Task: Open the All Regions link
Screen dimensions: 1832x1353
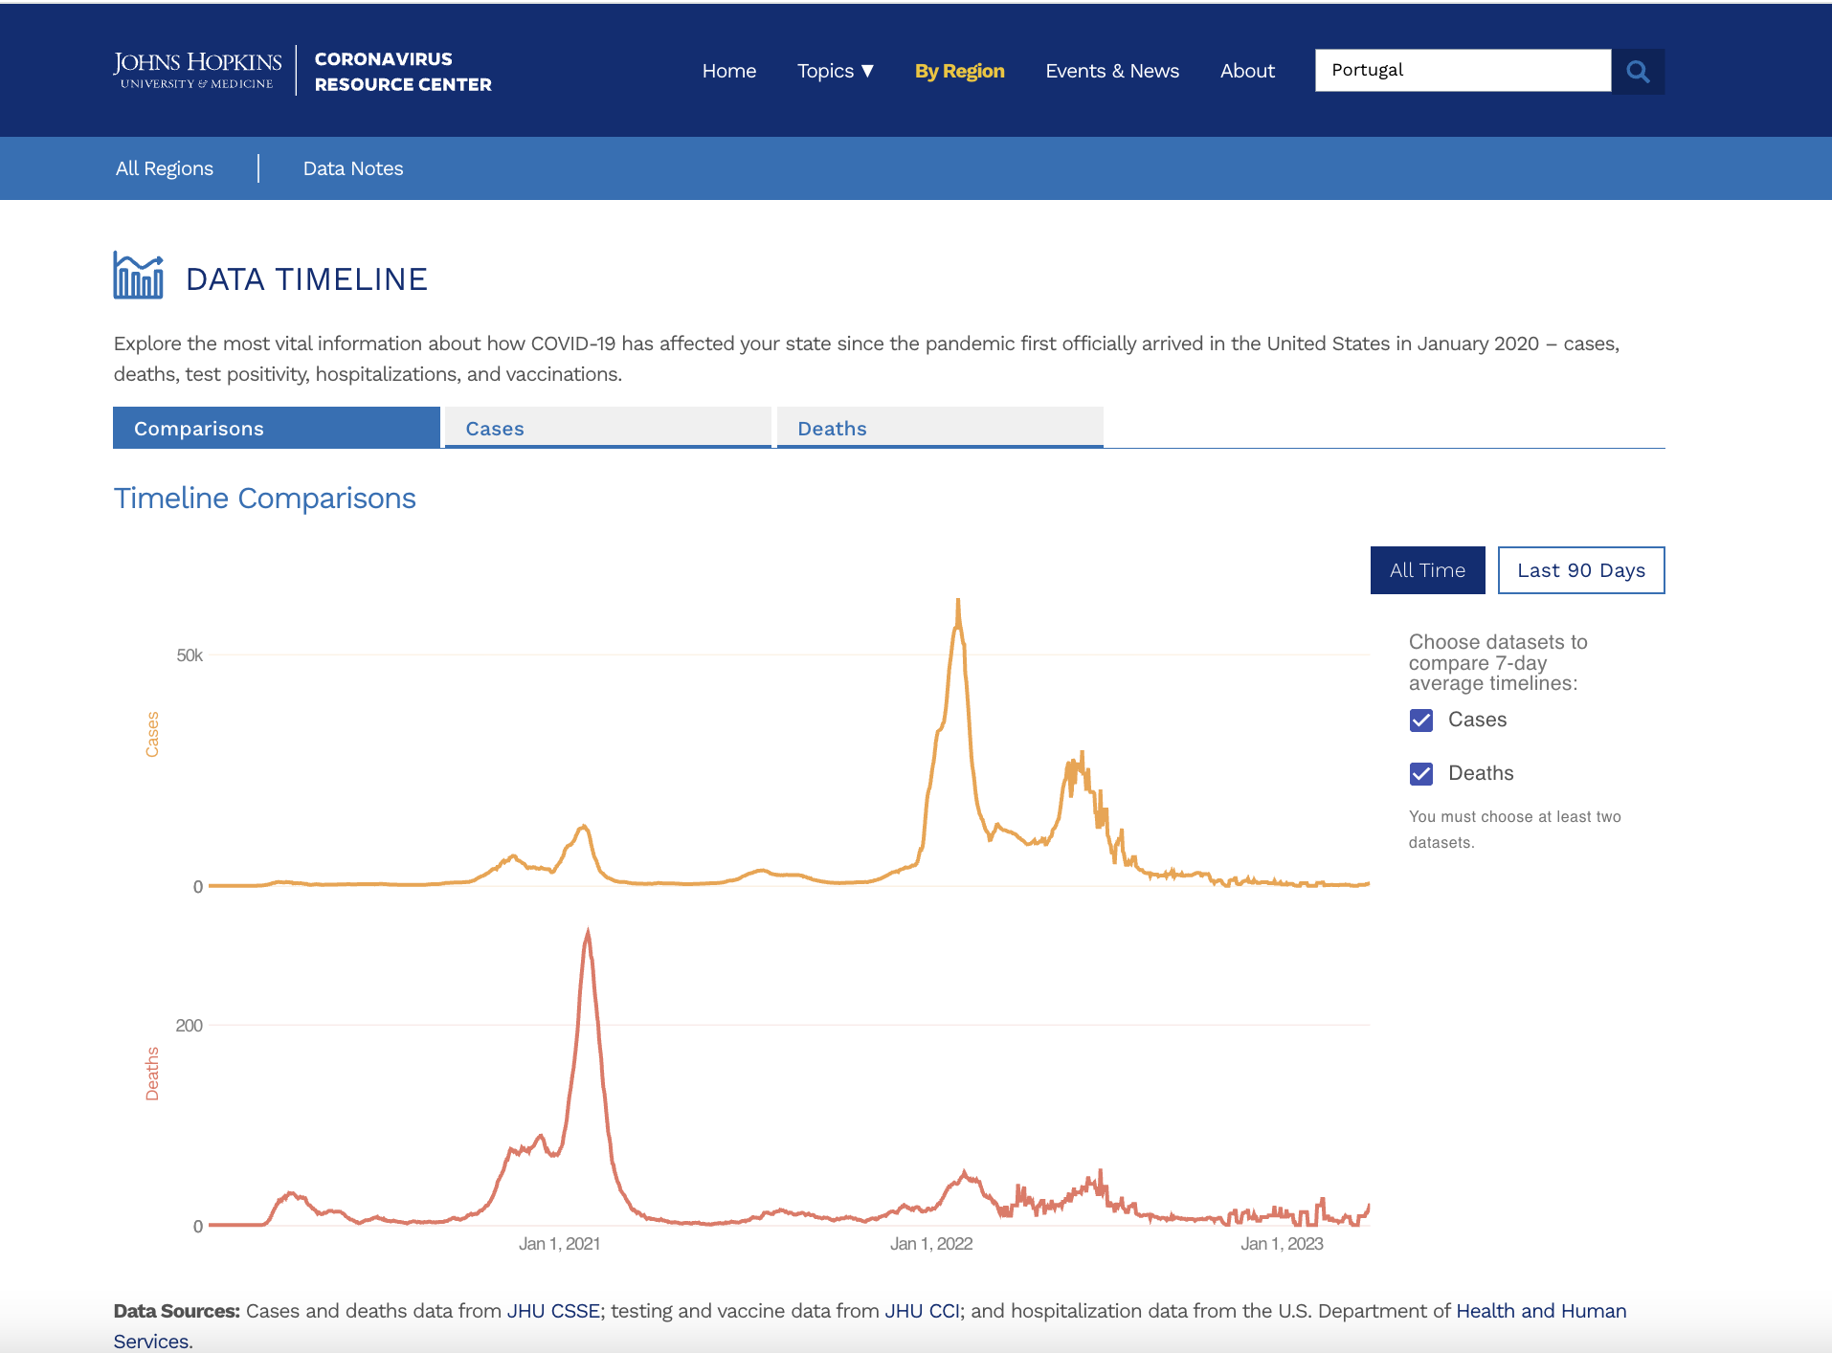Action: [x=165, y=168]
